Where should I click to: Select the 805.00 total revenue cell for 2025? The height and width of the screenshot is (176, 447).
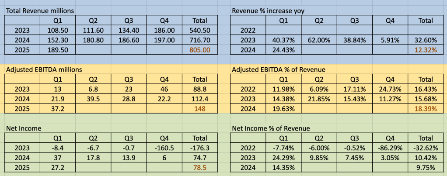tap(200, 50)
